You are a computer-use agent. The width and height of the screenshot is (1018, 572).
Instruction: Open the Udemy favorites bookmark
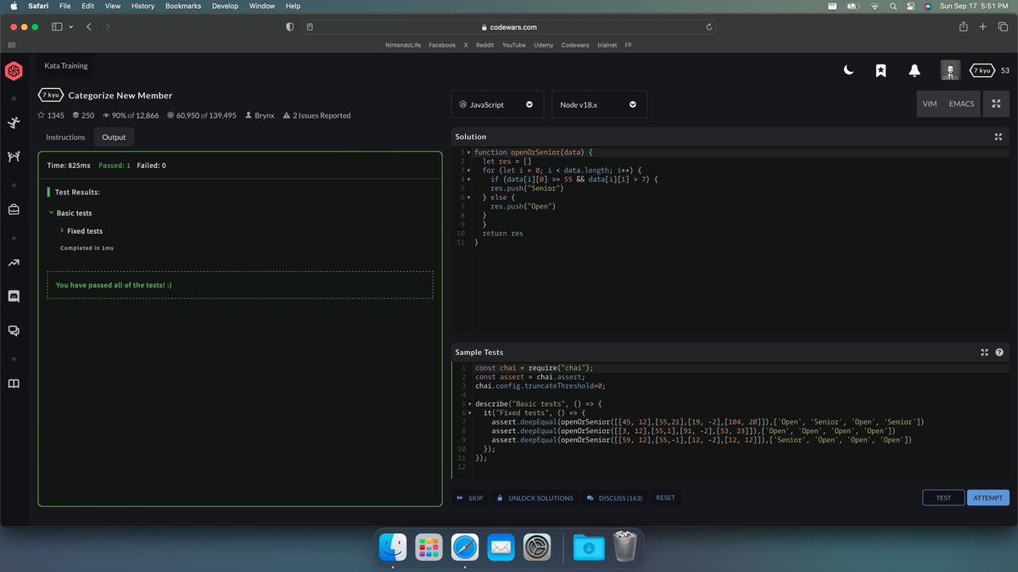(x=544, y=45)
